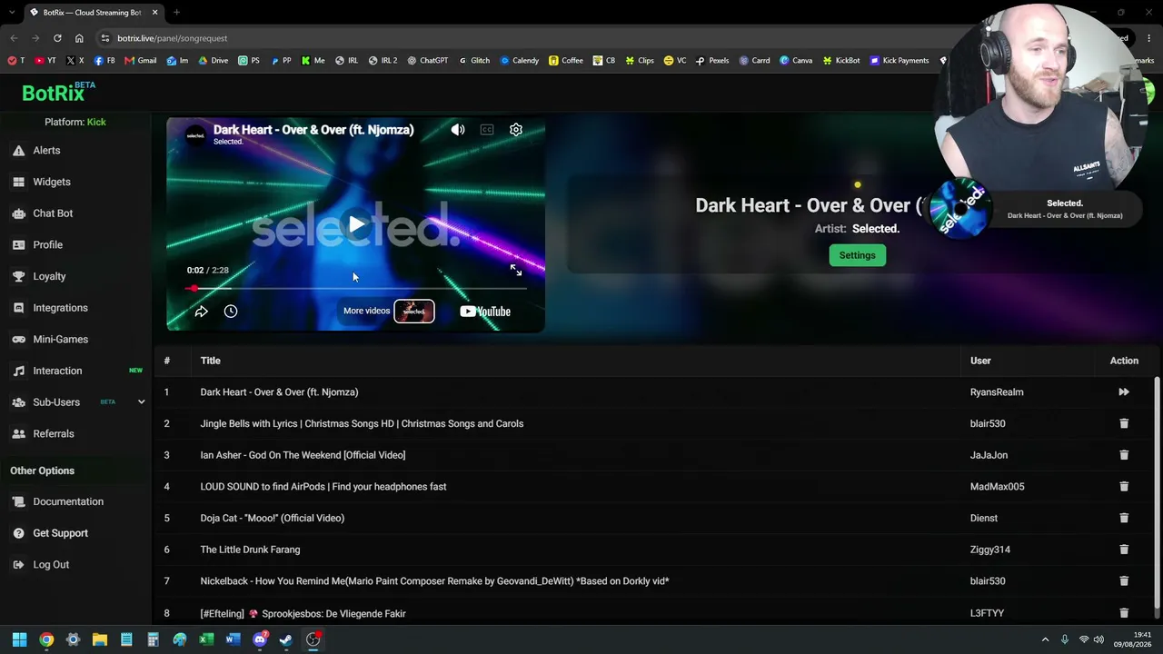The width and height of the screenshot is (1163, 654).
Task: Reload the current browser page
Action: (x=57, y=38)
